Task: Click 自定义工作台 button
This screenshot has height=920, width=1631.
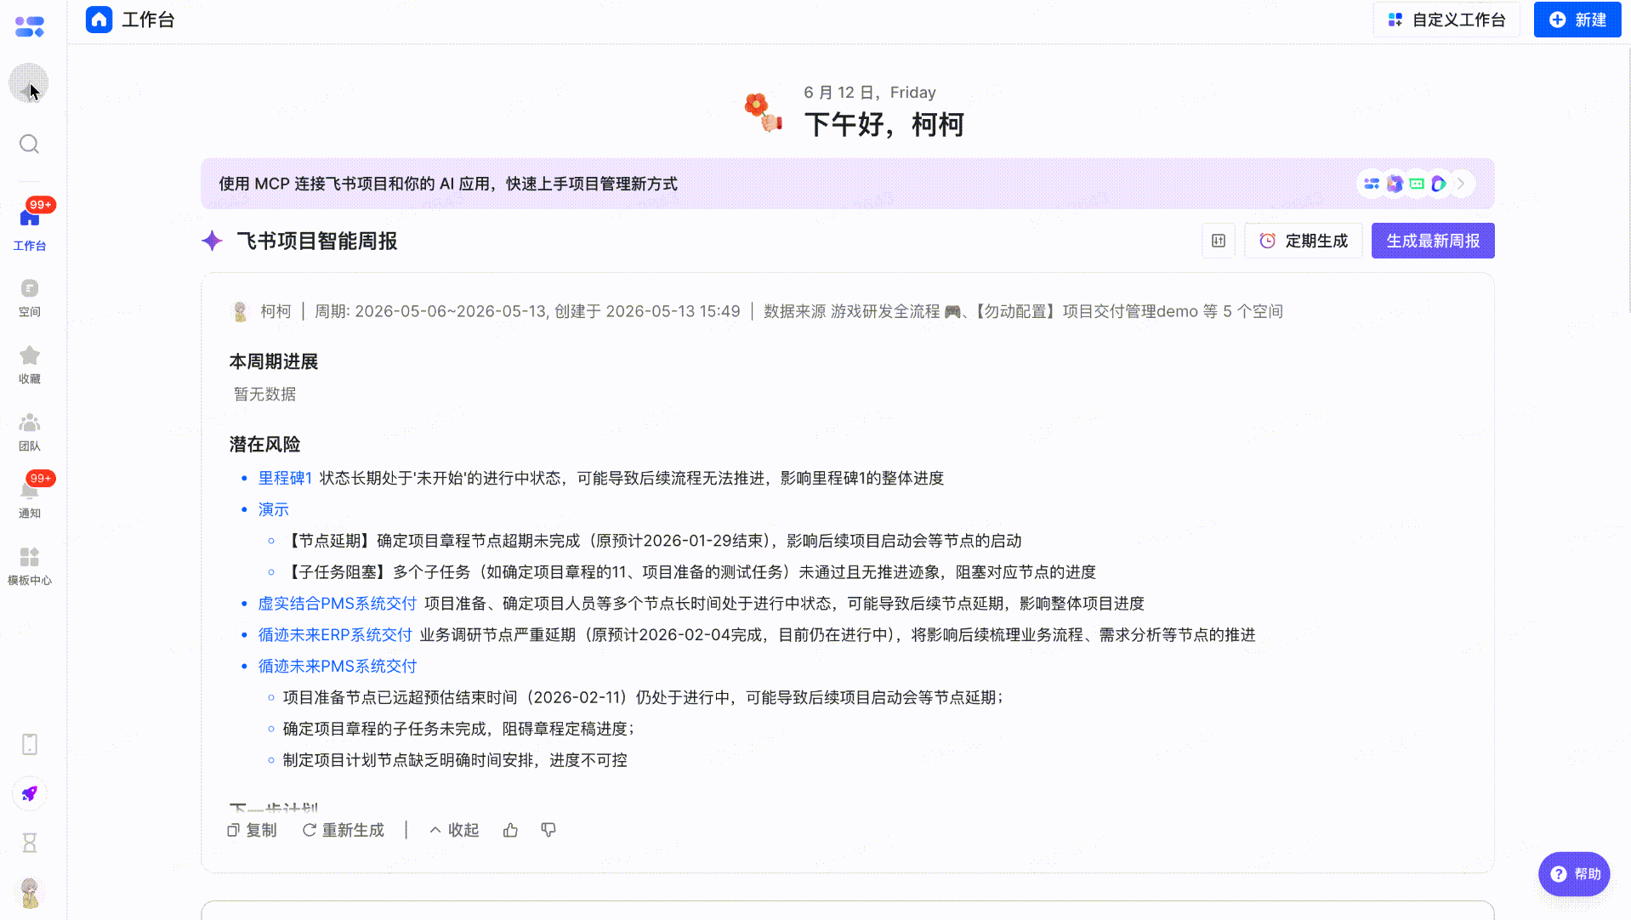Action: click(1446, 20)
